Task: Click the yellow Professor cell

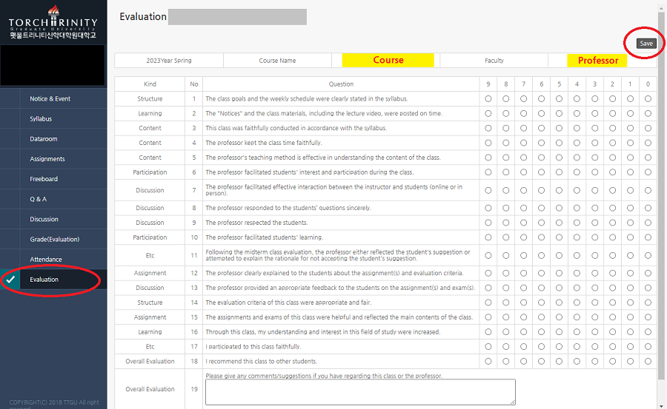Action: coord(597,61)
